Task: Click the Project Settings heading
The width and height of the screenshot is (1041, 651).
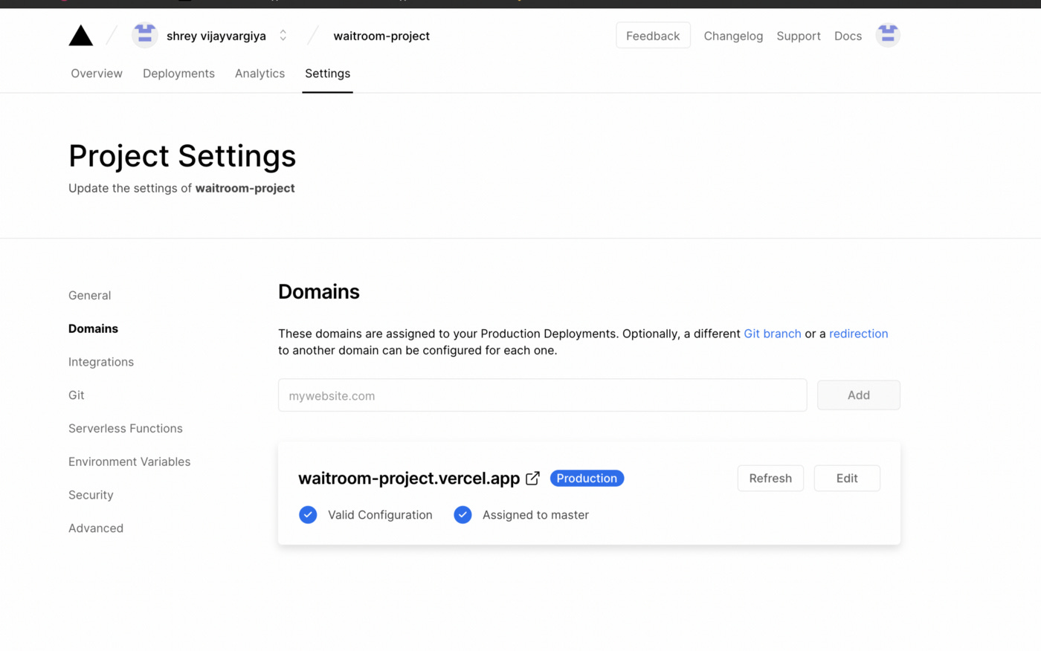Action: pos(182,156)
